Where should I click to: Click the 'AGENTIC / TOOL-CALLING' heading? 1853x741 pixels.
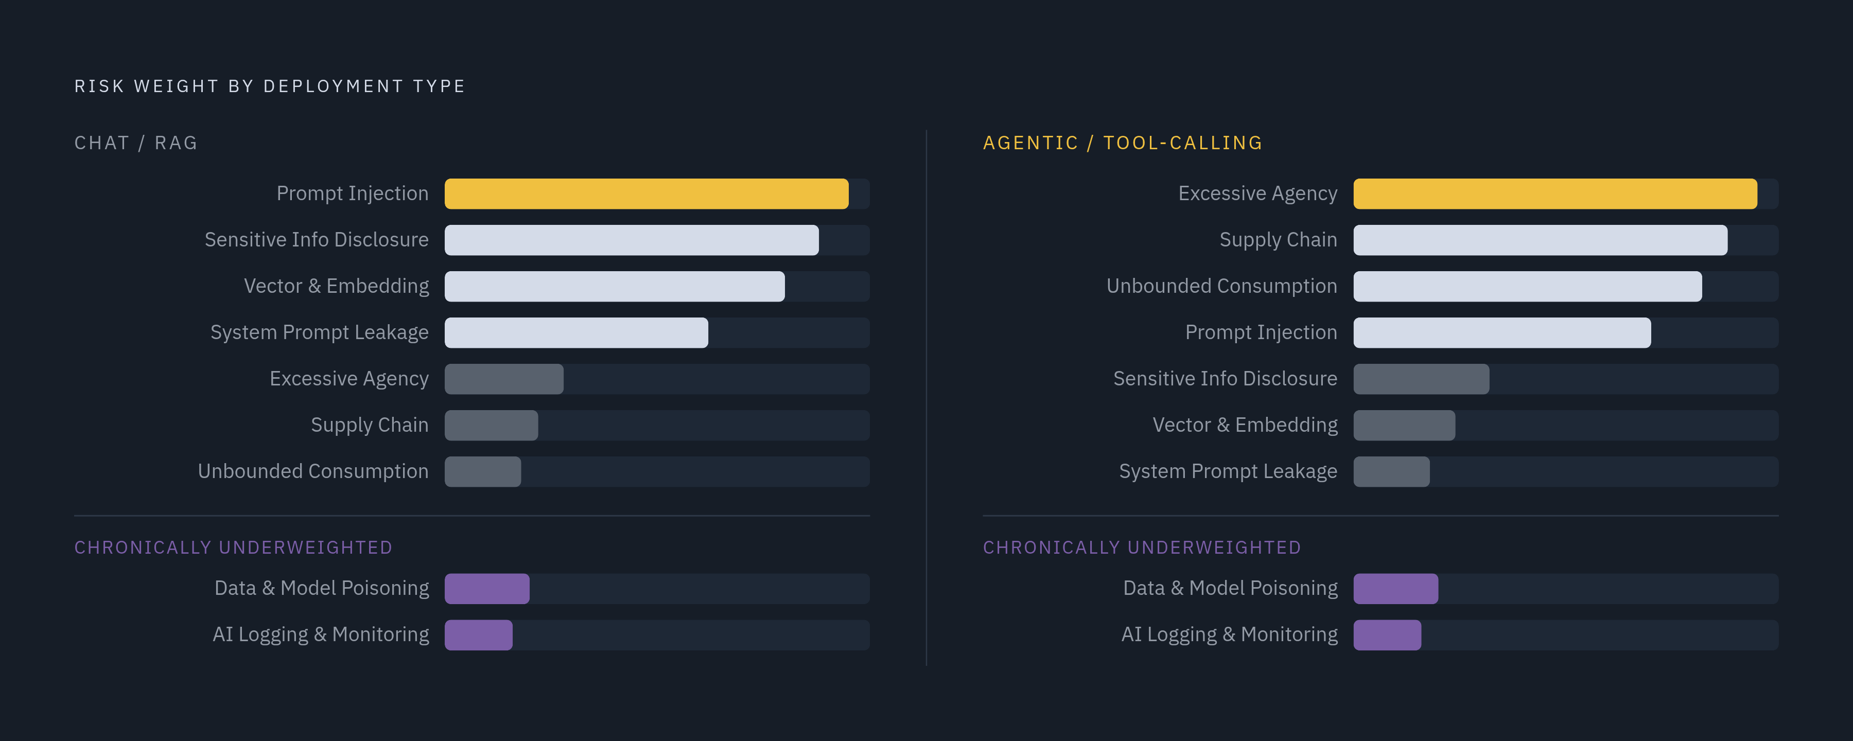(x=1123, y=143)
